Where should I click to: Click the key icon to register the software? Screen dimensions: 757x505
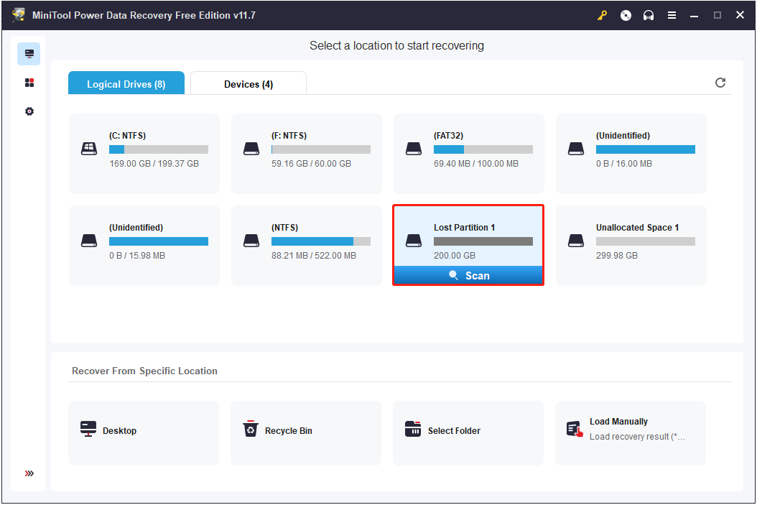click(x=603, y=14)
